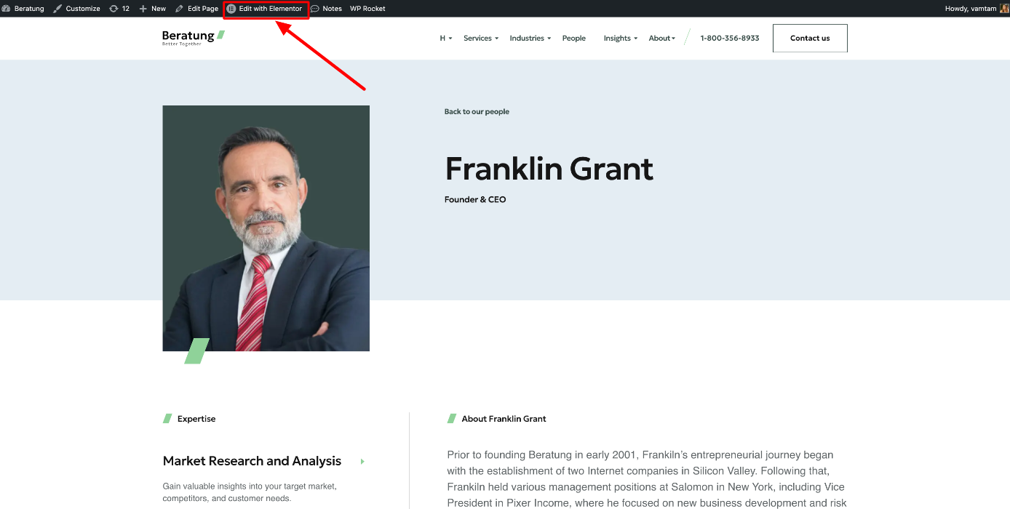
Task: Click the Beratung site logo
Action: (193, 38)
